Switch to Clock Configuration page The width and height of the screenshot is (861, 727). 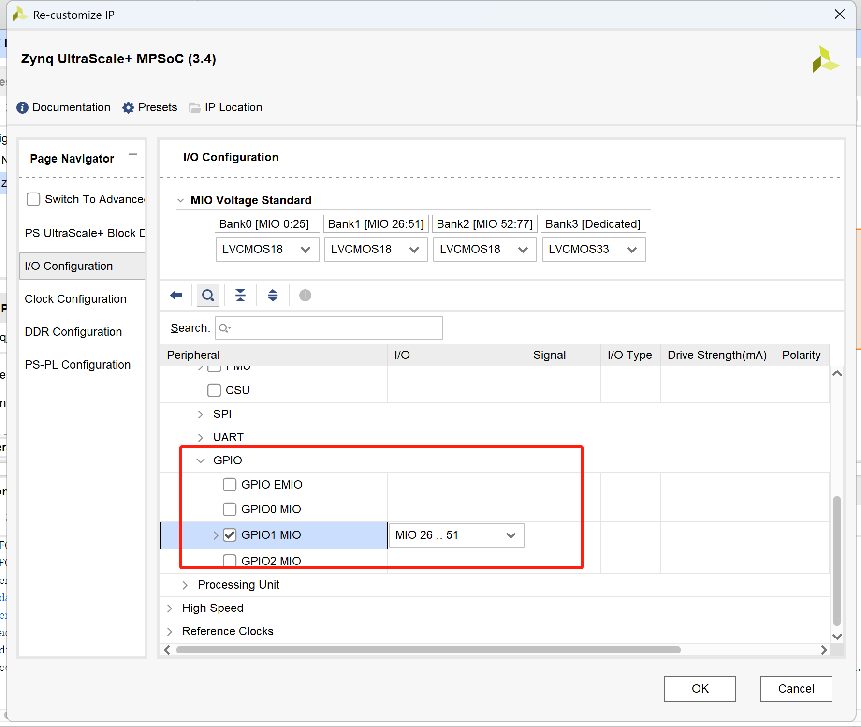point(82,299)
